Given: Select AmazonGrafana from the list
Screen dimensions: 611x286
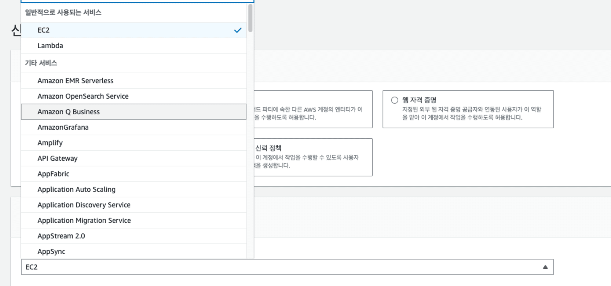Looking at the screenshot, I should point(134,127).
